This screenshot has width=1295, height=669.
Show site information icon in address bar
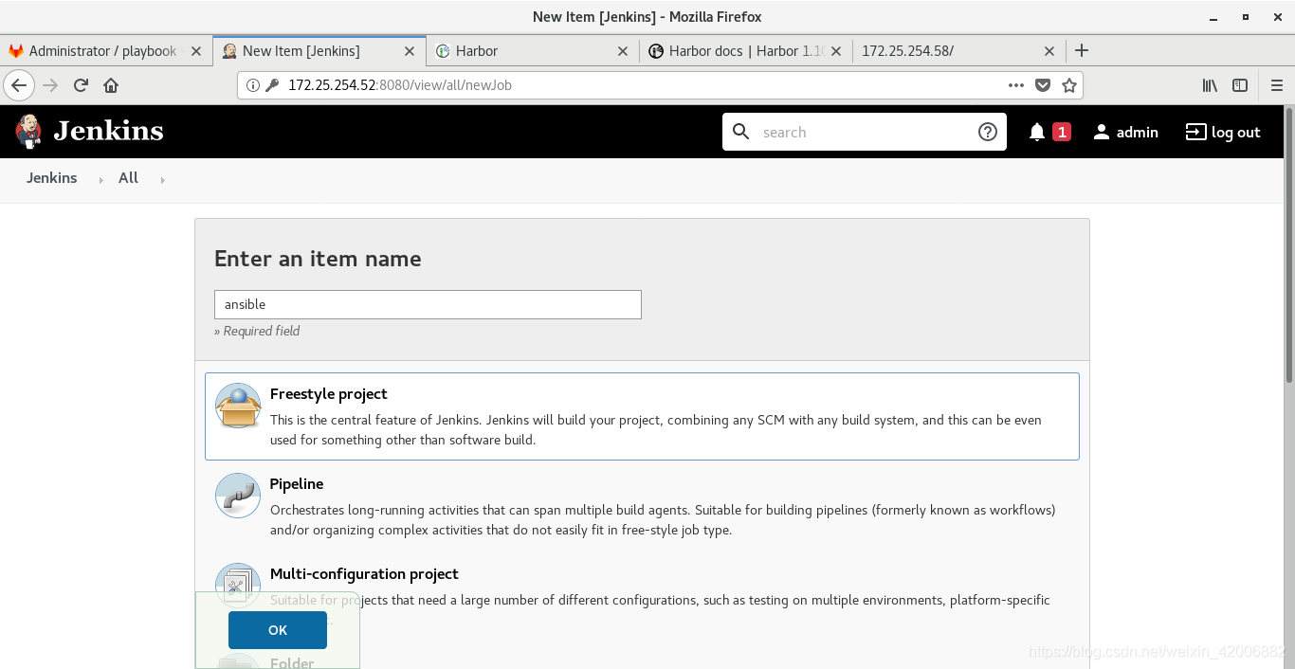click(253, 85)
